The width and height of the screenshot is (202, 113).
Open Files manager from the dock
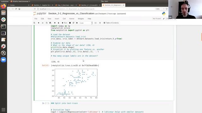click(3, 13)
